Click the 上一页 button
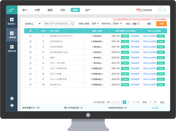 pyautogui.click(x=117, y=102)
